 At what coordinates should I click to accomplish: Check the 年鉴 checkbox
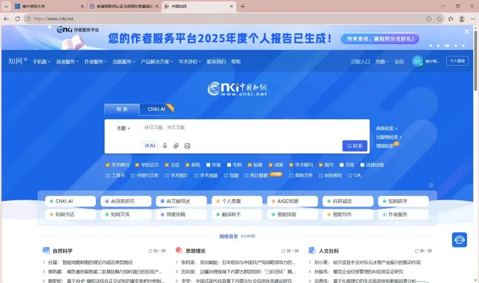208,165
